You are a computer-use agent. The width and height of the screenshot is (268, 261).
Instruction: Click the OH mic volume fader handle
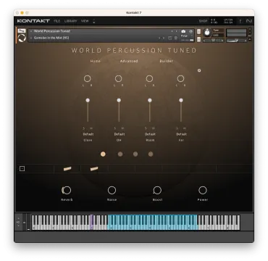coord(119,100)
